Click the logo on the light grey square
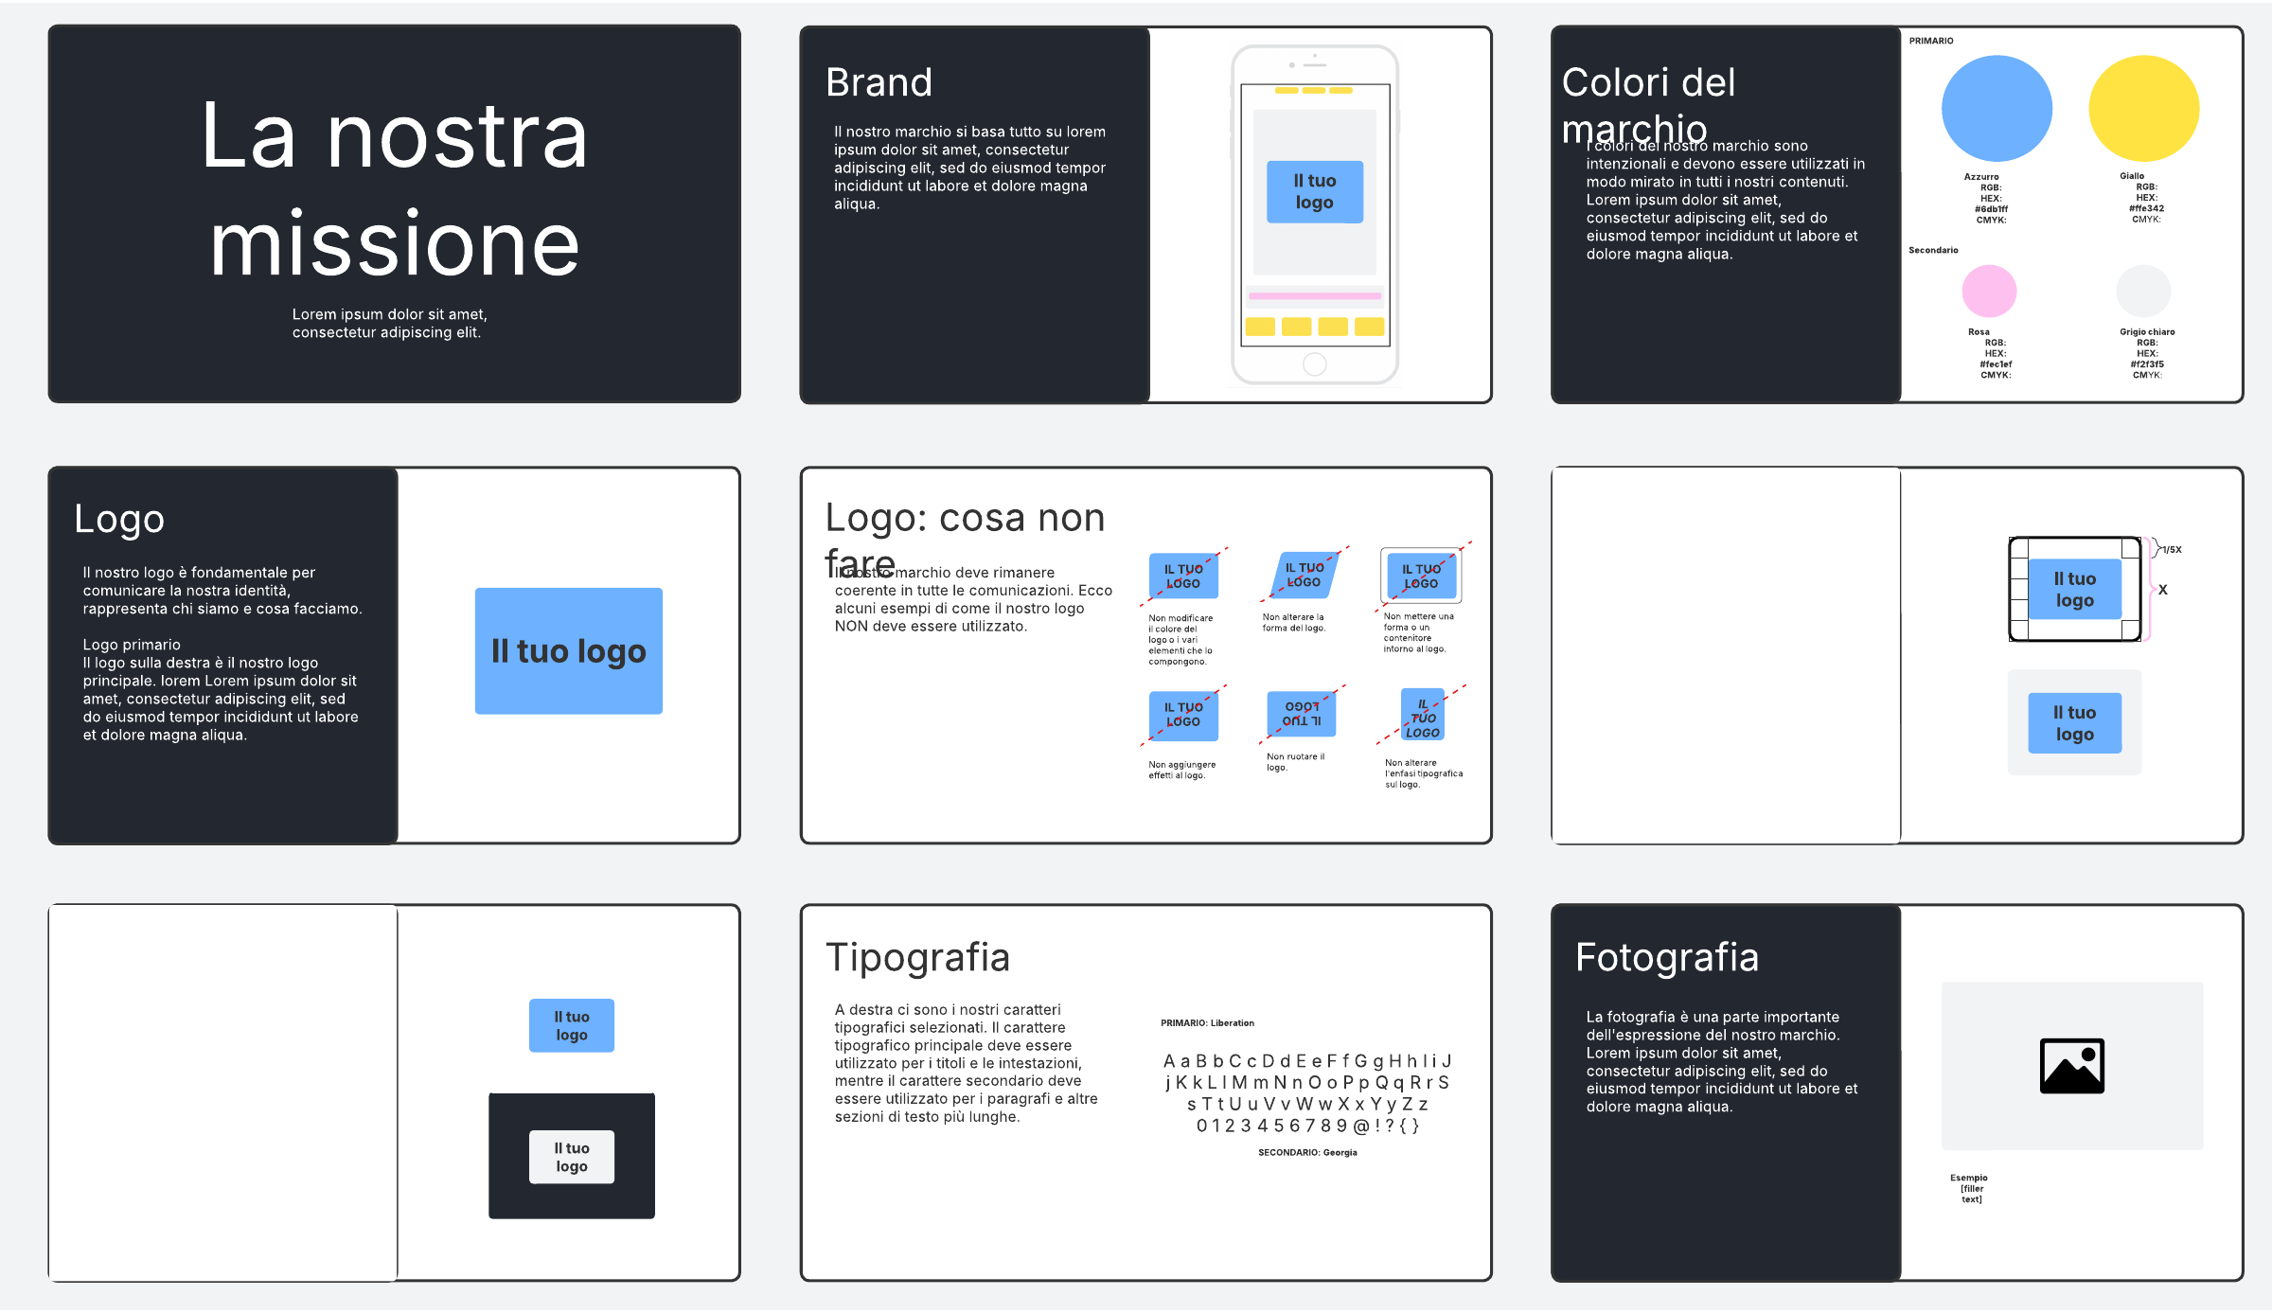 tap(2074, 723)
